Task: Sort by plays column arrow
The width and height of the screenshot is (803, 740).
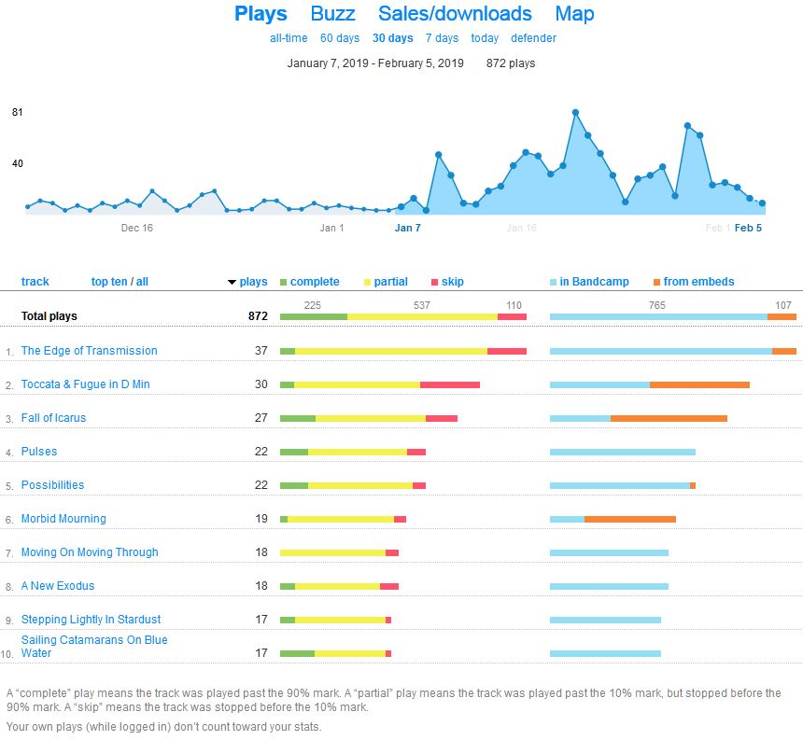Action: (x=232, y=282)
